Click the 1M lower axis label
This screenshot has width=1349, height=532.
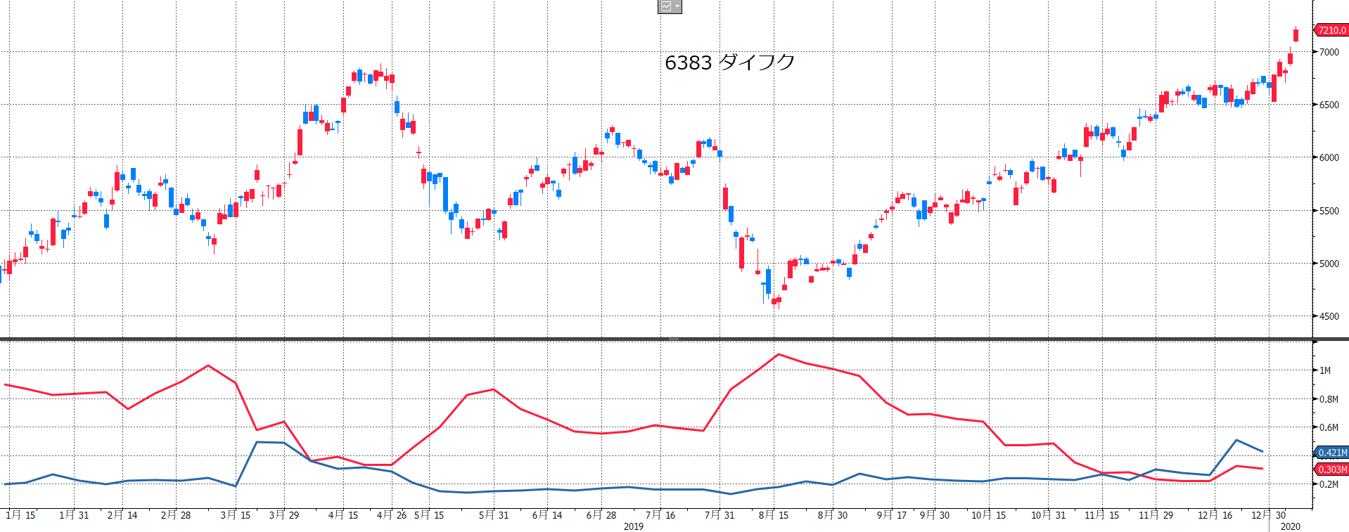coord(1324,370)
